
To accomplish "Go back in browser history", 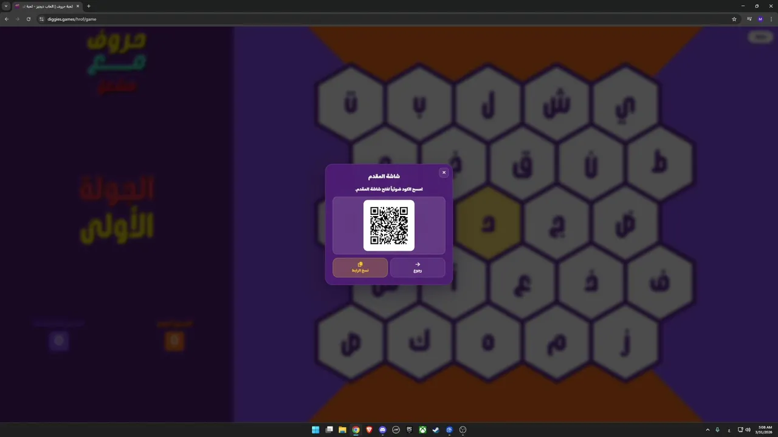I will pyautogui.click(x=7, y=19).
